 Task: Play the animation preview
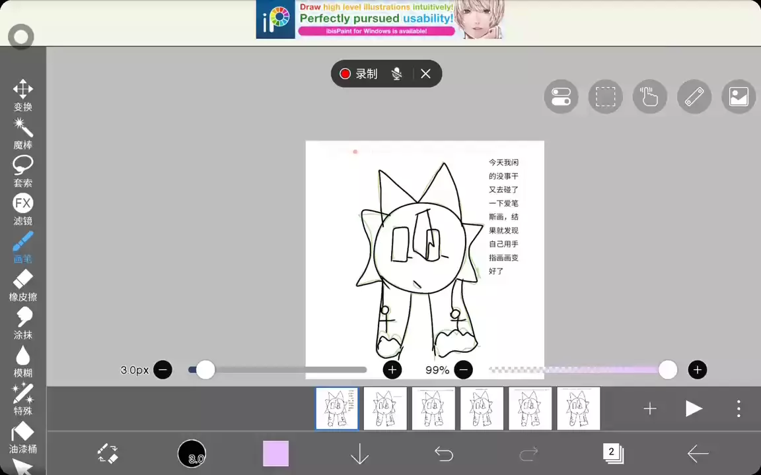693,409
